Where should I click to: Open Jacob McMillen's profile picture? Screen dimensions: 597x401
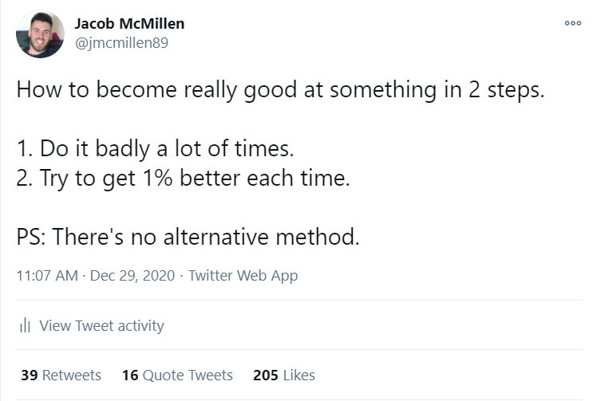[x=40, y=33]
